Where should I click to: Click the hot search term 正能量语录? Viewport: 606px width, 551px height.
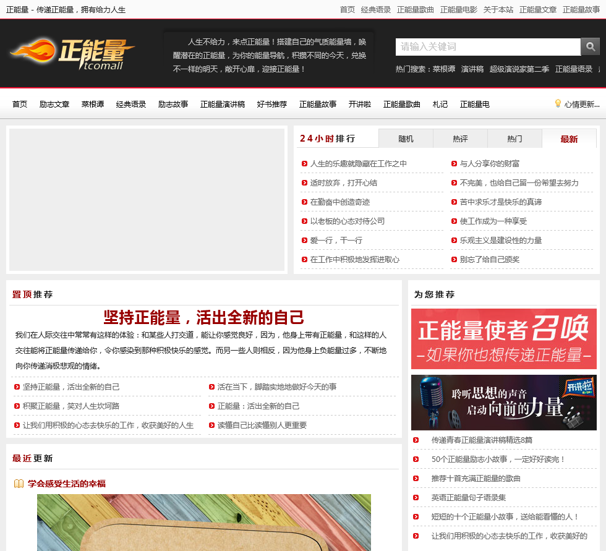point(574,69)
